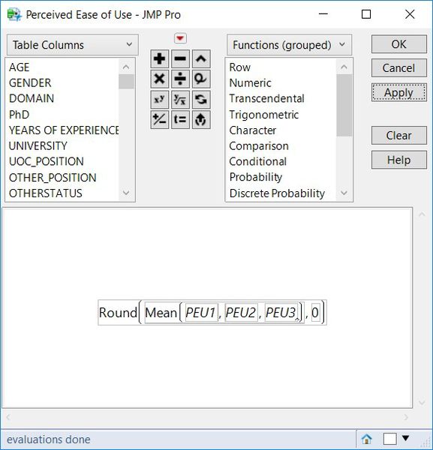The image size is (433, 450).
Task: Click the insert caret operator icon
Action: (x=201, y=58)
